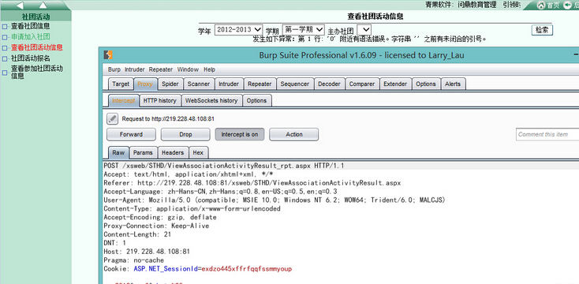Click the User-Agent header line
Screen dimensions: 579x284
pos(275,200)
